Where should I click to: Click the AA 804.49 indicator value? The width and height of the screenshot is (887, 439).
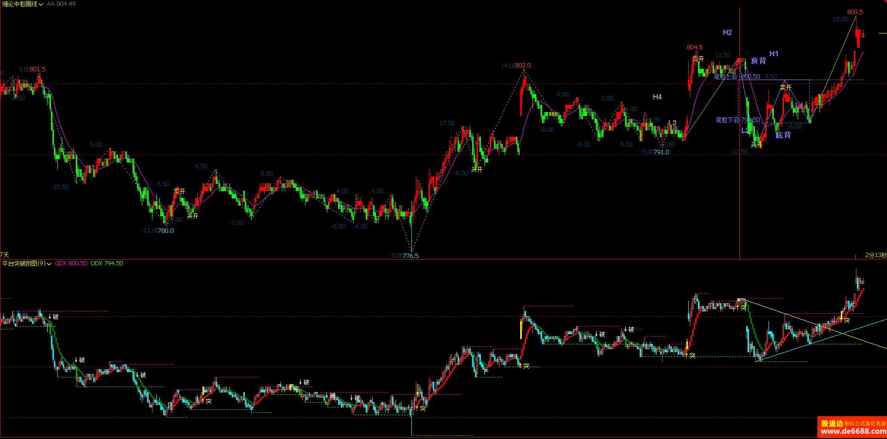click(61, 4)
